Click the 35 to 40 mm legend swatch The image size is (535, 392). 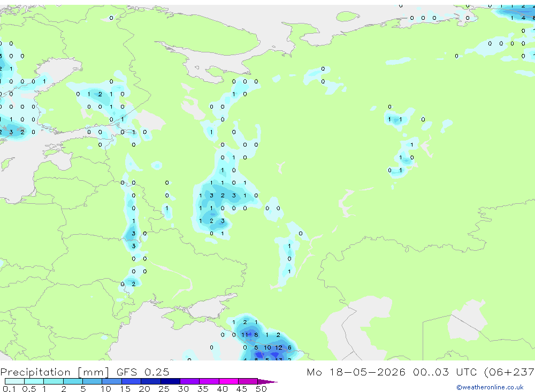pyautogui.click(x=209, y=381)
